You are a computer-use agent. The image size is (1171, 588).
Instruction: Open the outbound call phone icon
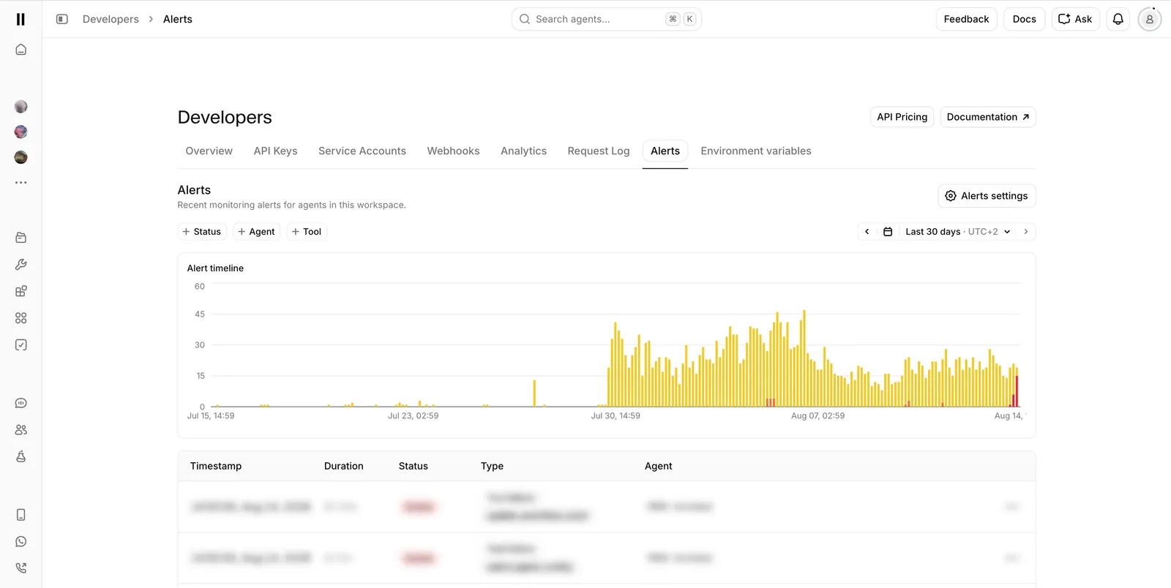click(x=21, y=568)
